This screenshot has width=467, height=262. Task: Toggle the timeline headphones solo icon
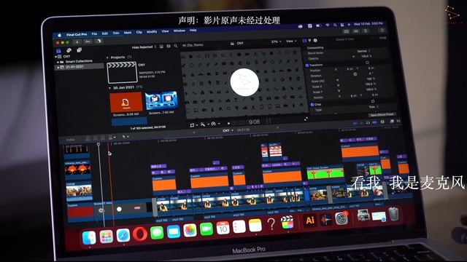(368, 122)
